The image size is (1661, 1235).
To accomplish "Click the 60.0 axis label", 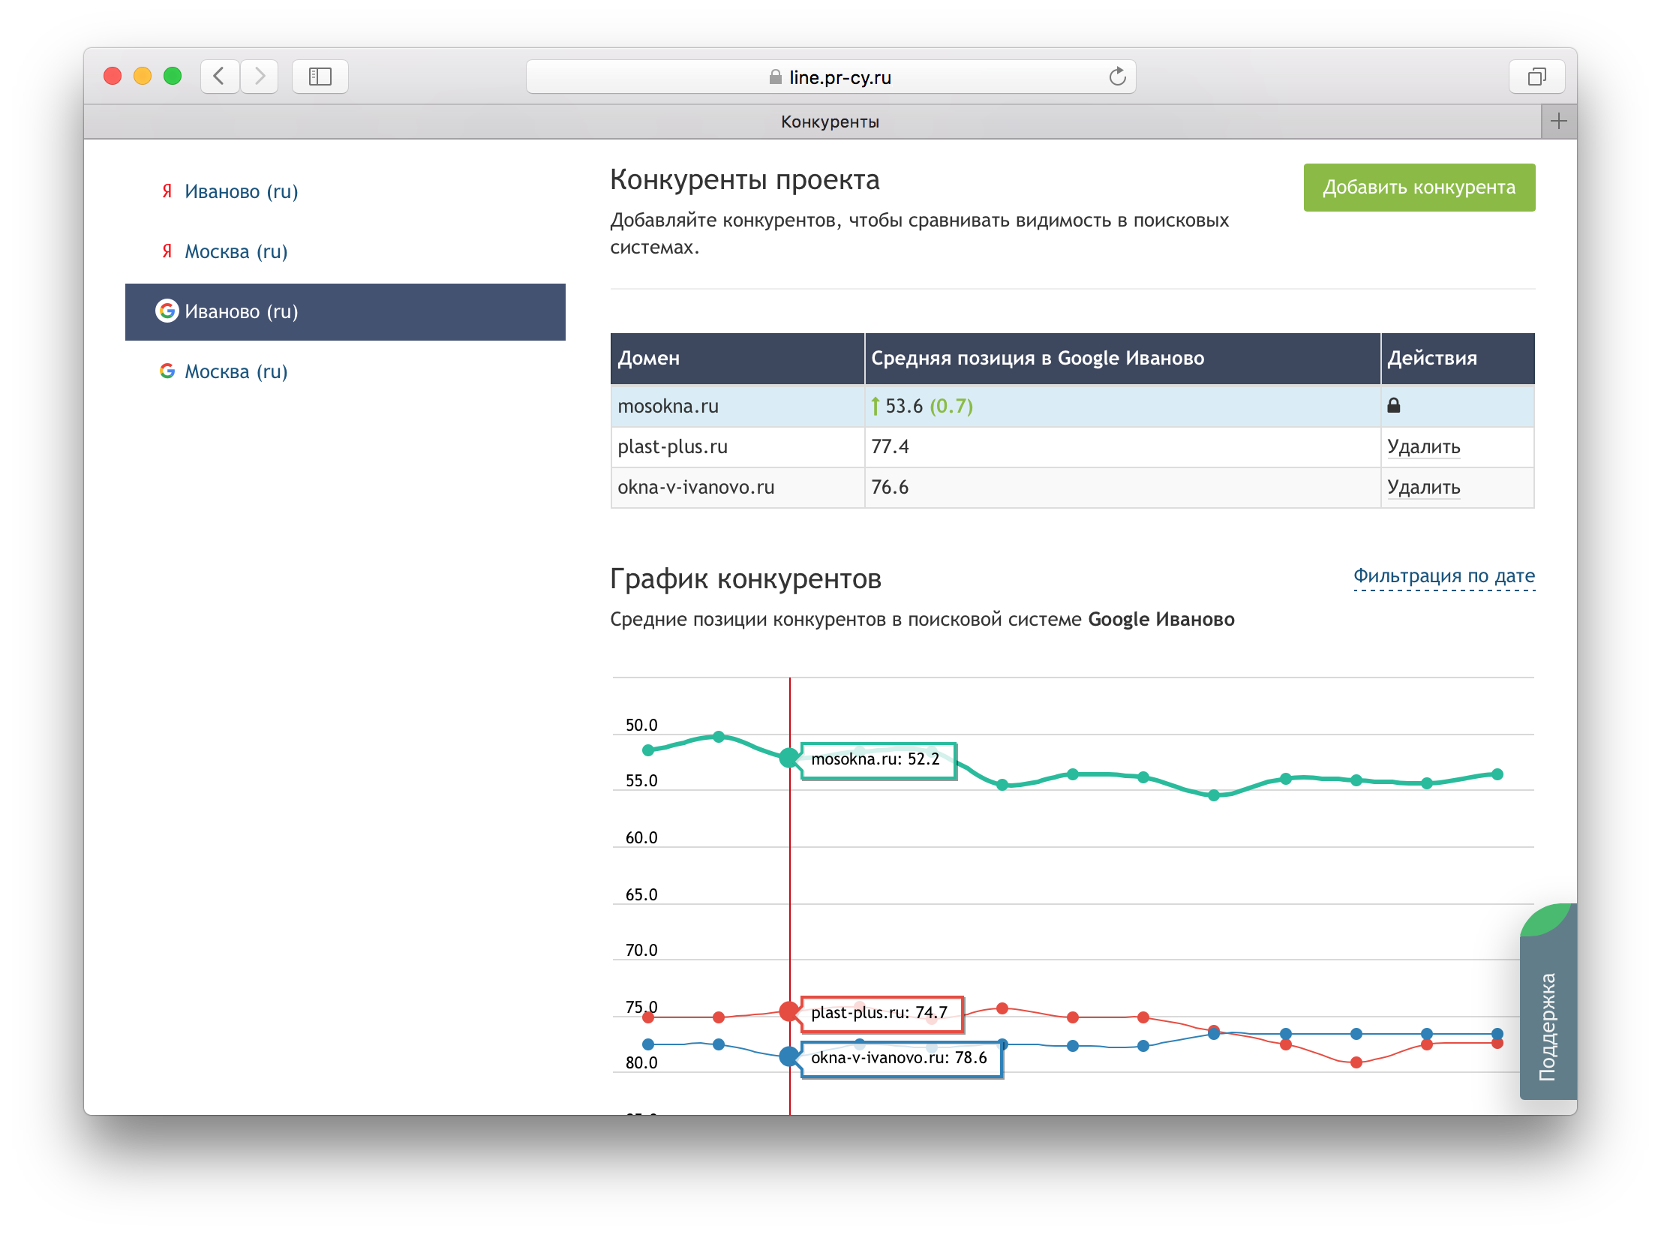I will (641, 838).
